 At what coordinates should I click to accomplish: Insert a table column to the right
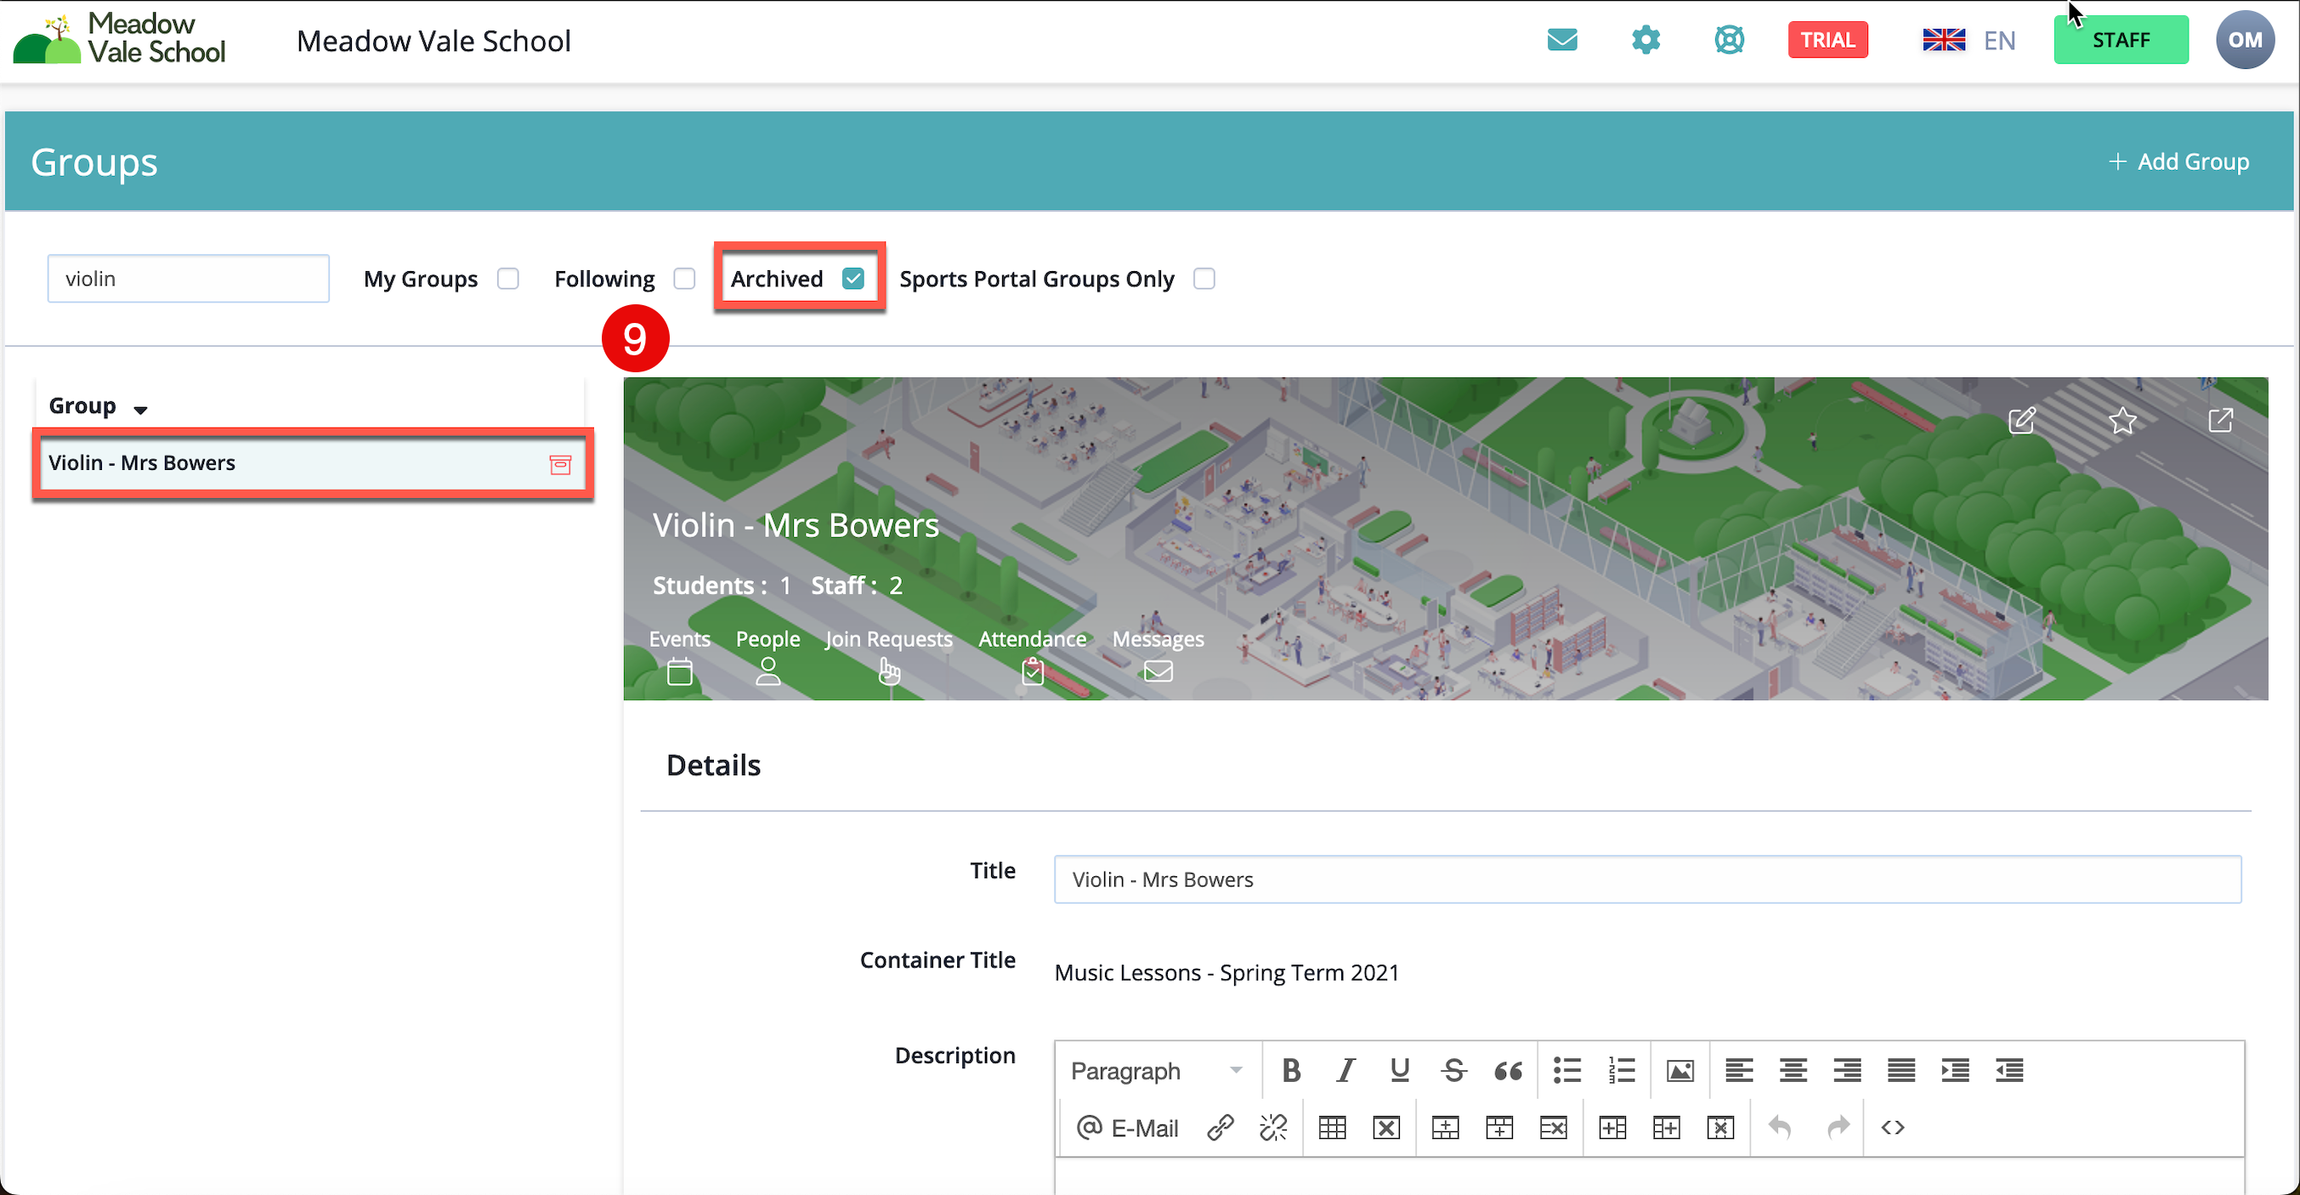1666,1127
